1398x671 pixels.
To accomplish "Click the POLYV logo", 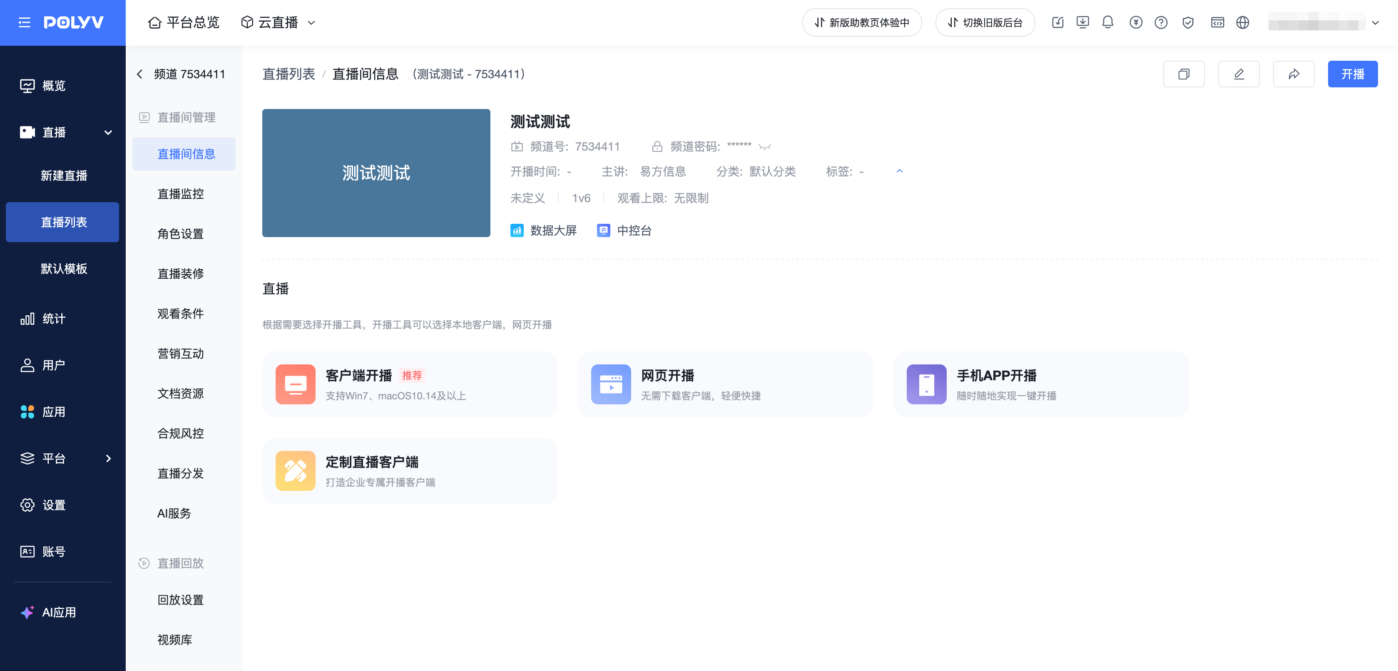I will click(x=74, y=22).
